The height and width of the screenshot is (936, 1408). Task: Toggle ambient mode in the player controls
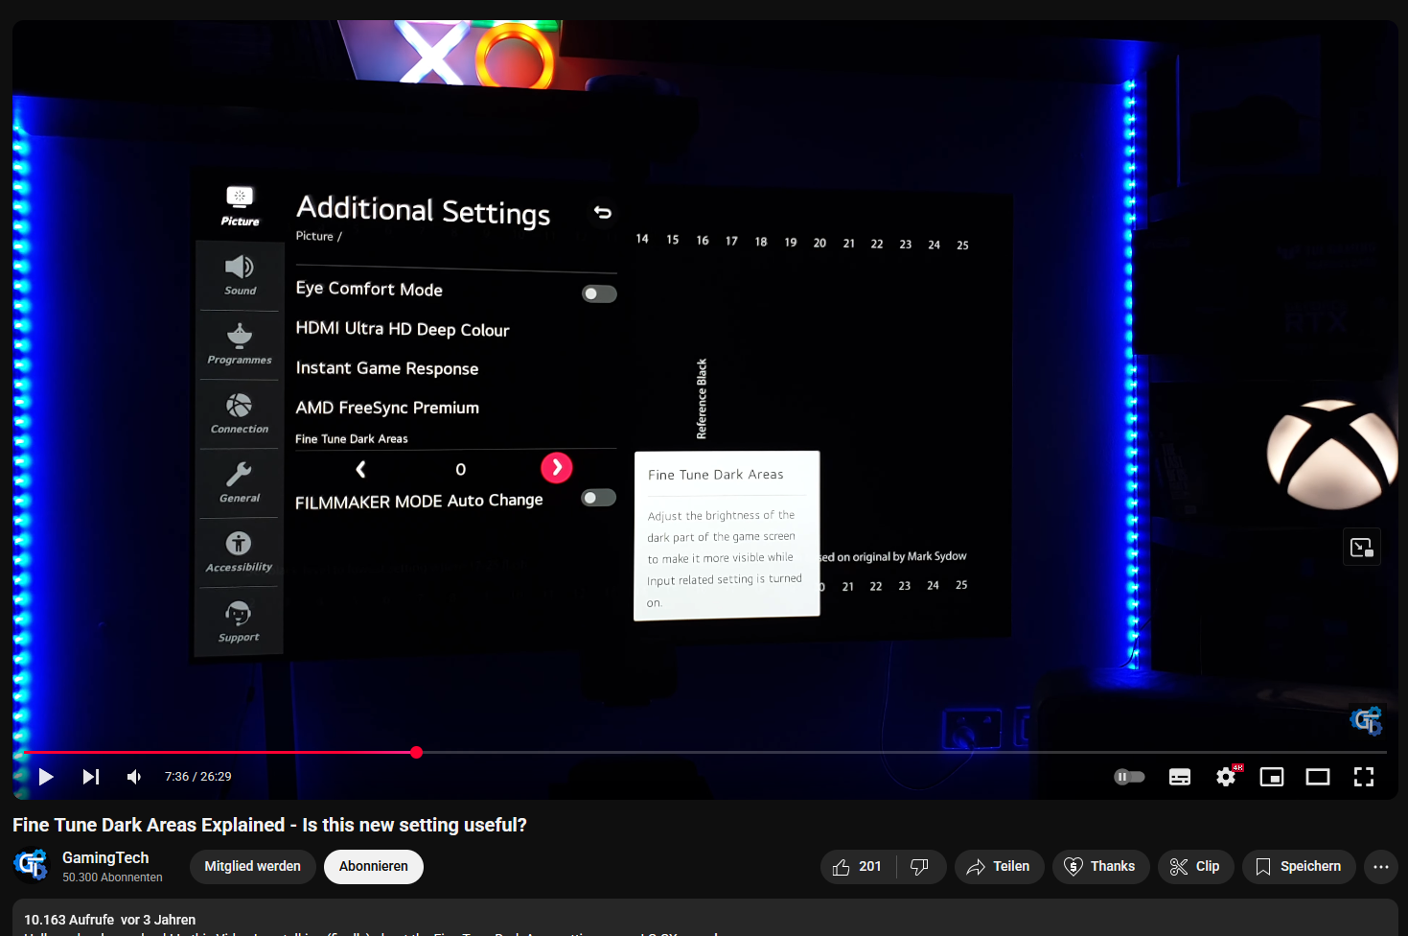coord(1130,777)
